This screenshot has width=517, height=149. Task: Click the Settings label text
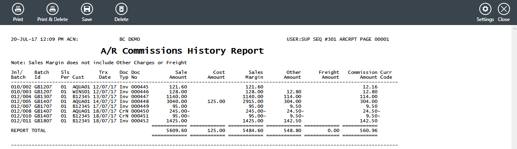pyautogui.click(x=485, y=19)
